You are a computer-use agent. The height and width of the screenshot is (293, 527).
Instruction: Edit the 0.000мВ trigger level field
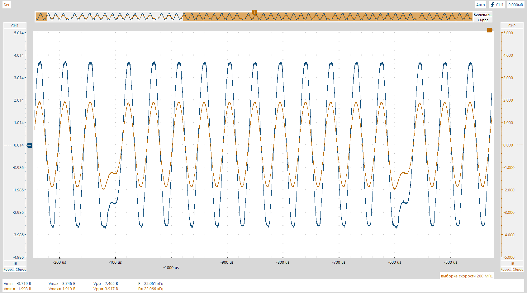pyautogui.click(x=515, y=5)
